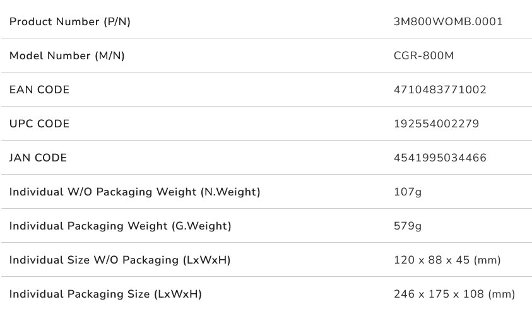
Task: Select the EAN code 4710483771002
Action: (440, 90)
